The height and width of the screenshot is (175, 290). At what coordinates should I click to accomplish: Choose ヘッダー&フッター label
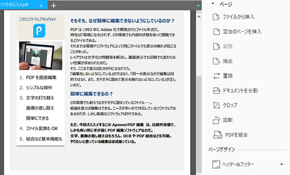pos(238,164)
